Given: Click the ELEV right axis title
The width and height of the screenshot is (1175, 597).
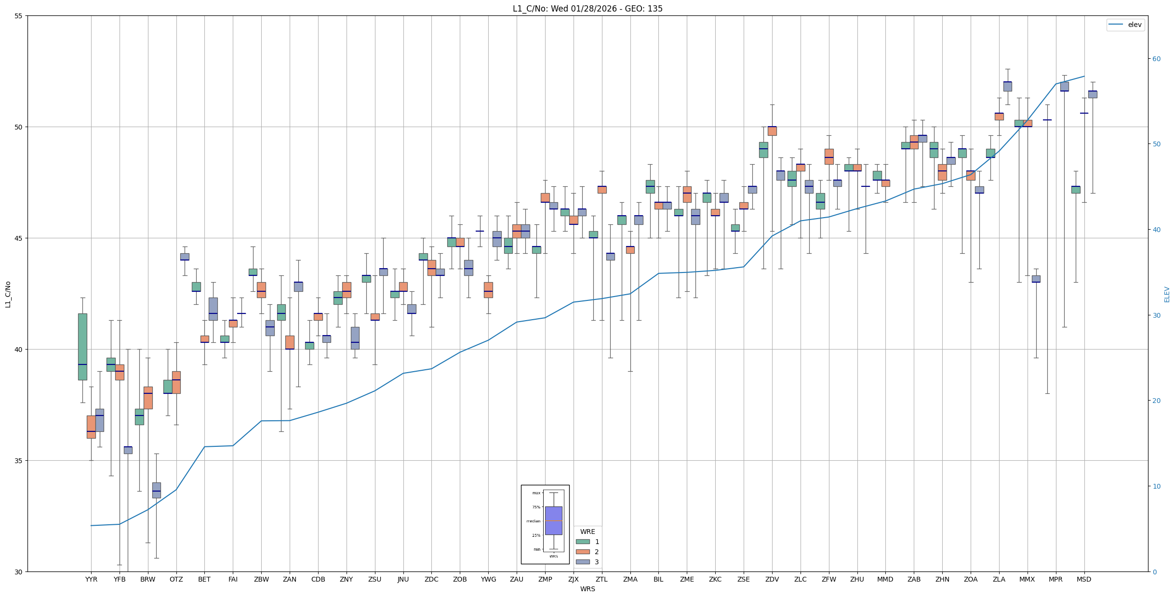Looking at the screenshot, I should pyautogui.click(x=1167, y=294).
